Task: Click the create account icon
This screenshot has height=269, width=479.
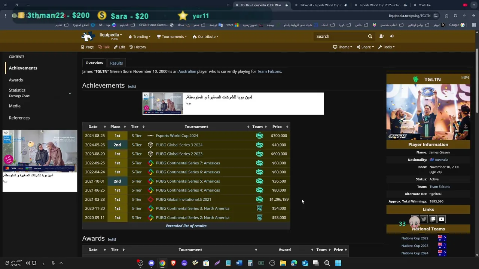Action: point(381,36)
